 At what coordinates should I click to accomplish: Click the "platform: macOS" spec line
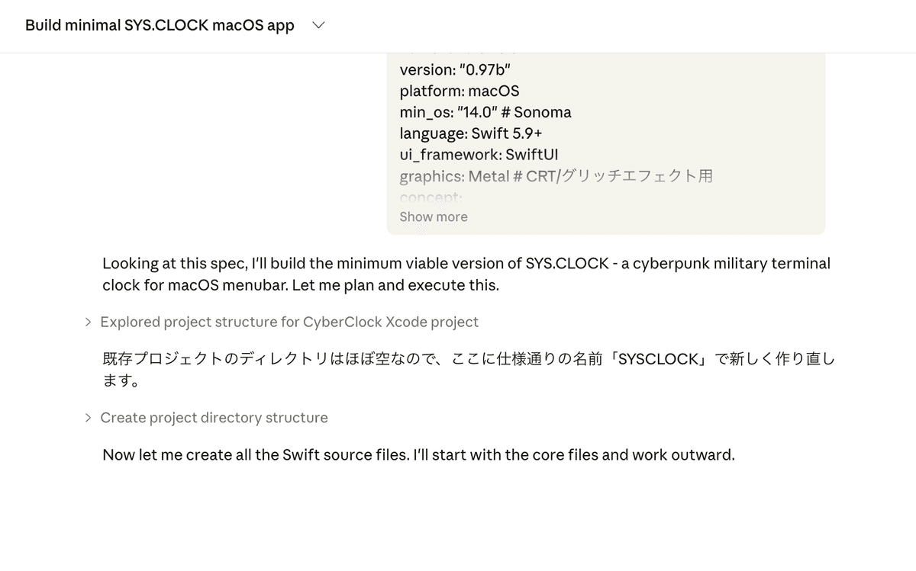(x=459, y=91)
